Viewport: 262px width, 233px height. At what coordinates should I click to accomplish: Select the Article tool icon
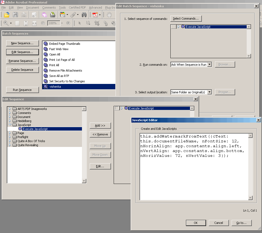(x=88, y=23)
